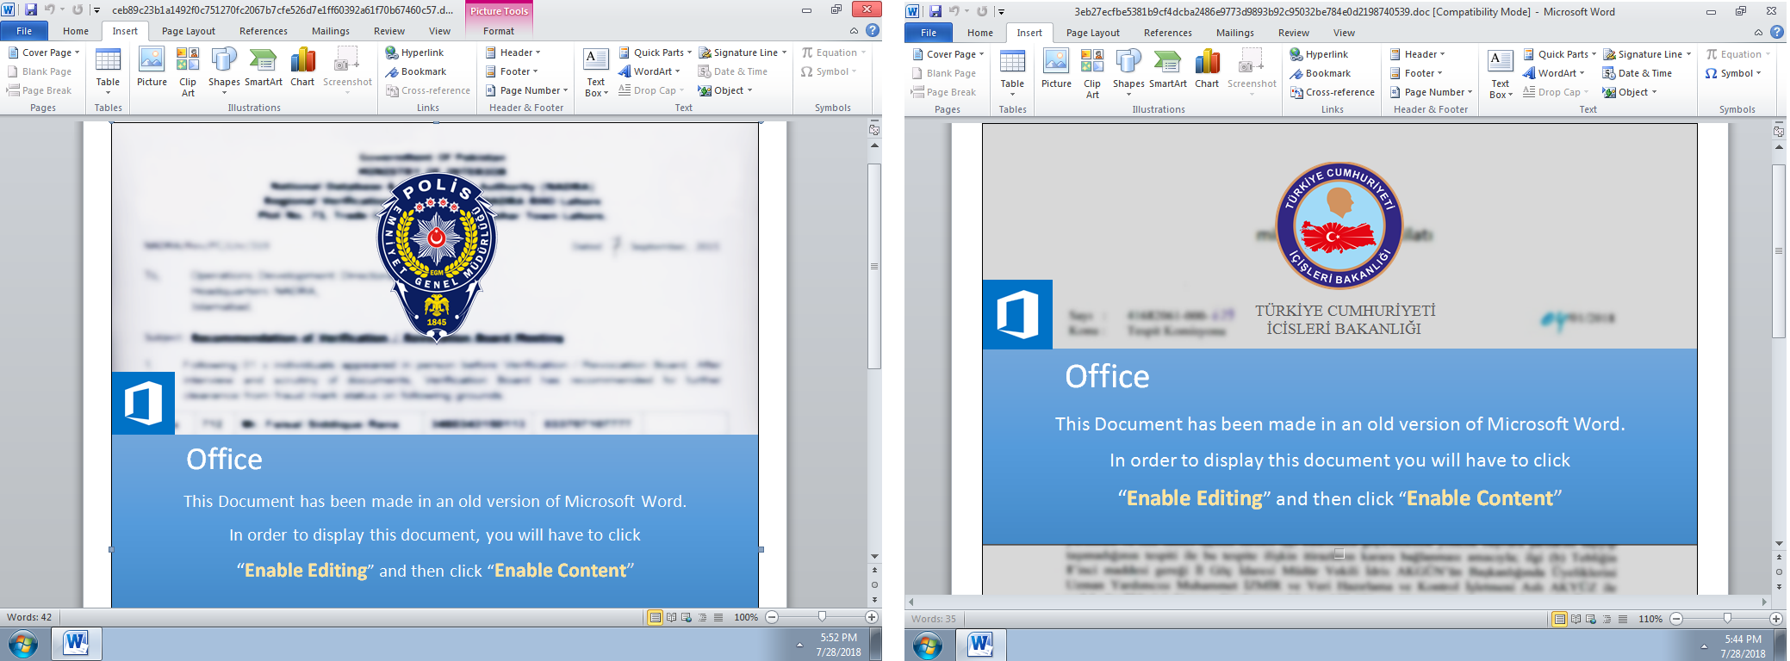The image size is (1790, 661).
Task: Expand the Shapes gallery in left Word window
Action: pyautogui.click(x=224, y=71)
